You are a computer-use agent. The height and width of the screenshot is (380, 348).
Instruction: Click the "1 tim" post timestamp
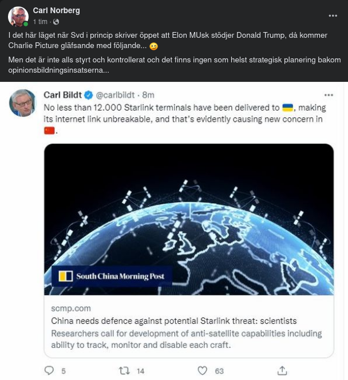pos(40,22)
